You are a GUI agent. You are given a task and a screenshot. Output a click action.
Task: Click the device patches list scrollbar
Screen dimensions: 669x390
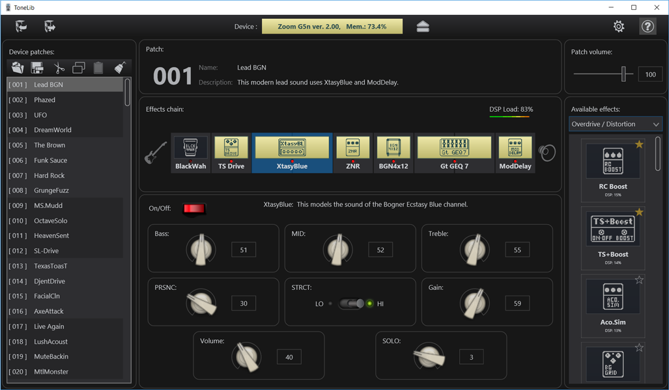(x=127, y=92)
